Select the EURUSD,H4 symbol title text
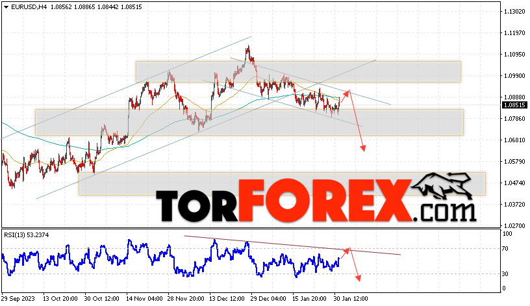This screenshot has width=530, height=306. click(x=29, y=6)
